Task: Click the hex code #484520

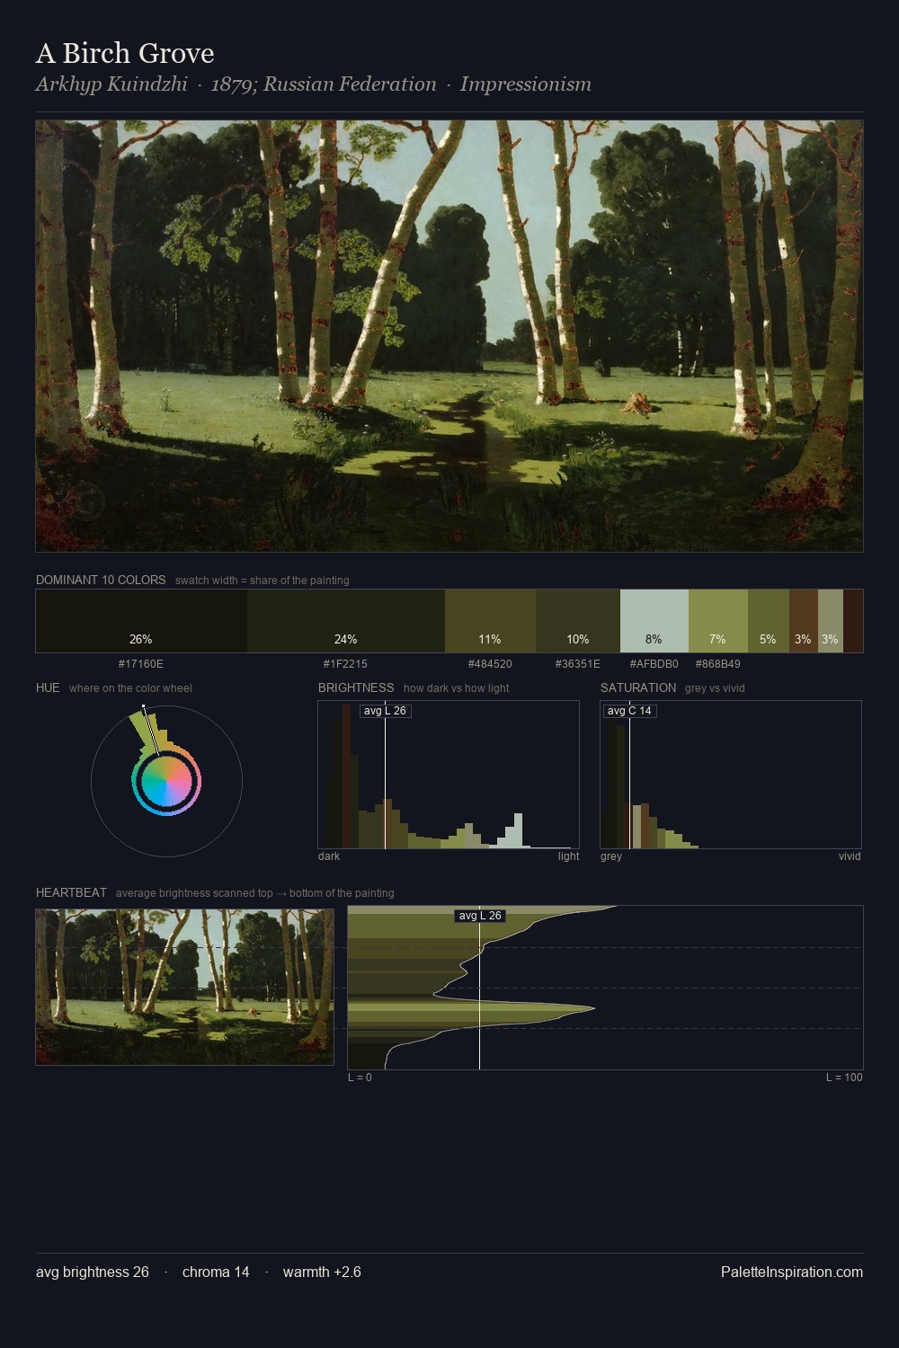Action: tap(490, 664)
